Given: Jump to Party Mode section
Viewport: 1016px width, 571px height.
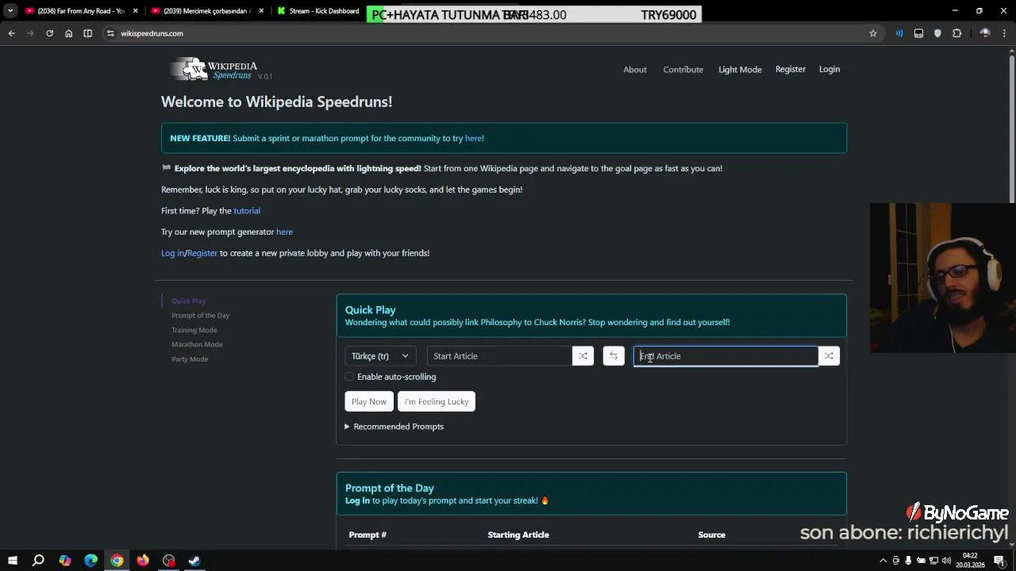Looking at the screenshot, I should [190, 359].
